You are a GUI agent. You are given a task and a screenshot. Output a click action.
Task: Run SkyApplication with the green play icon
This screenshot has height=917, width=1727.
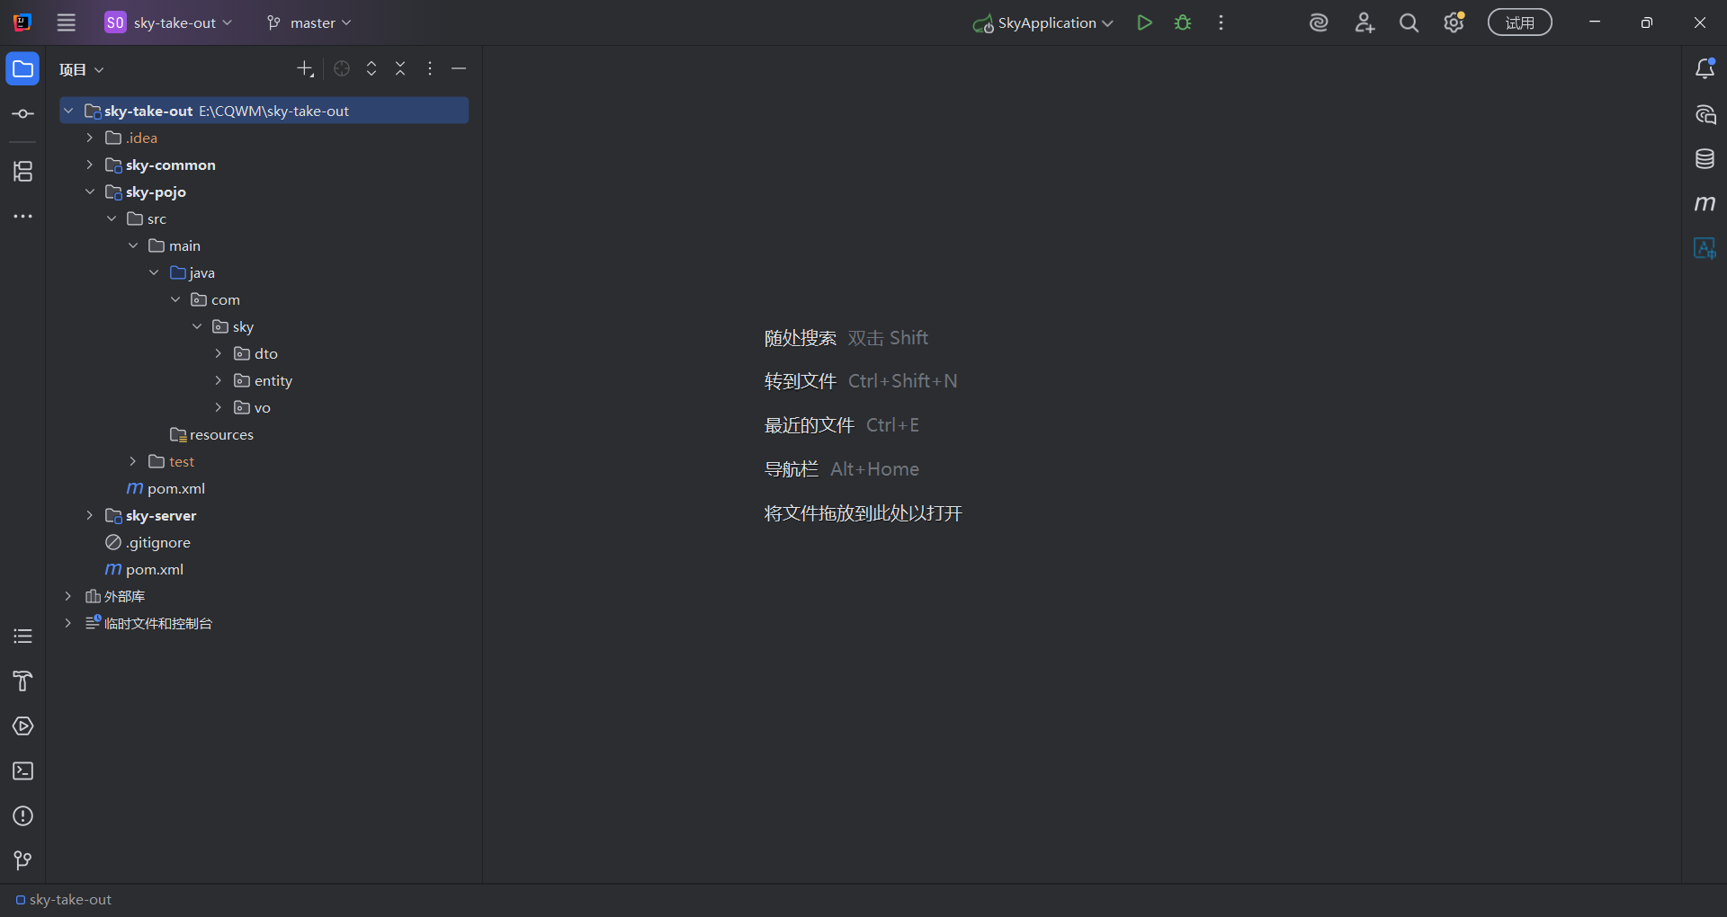(1144, 23)
